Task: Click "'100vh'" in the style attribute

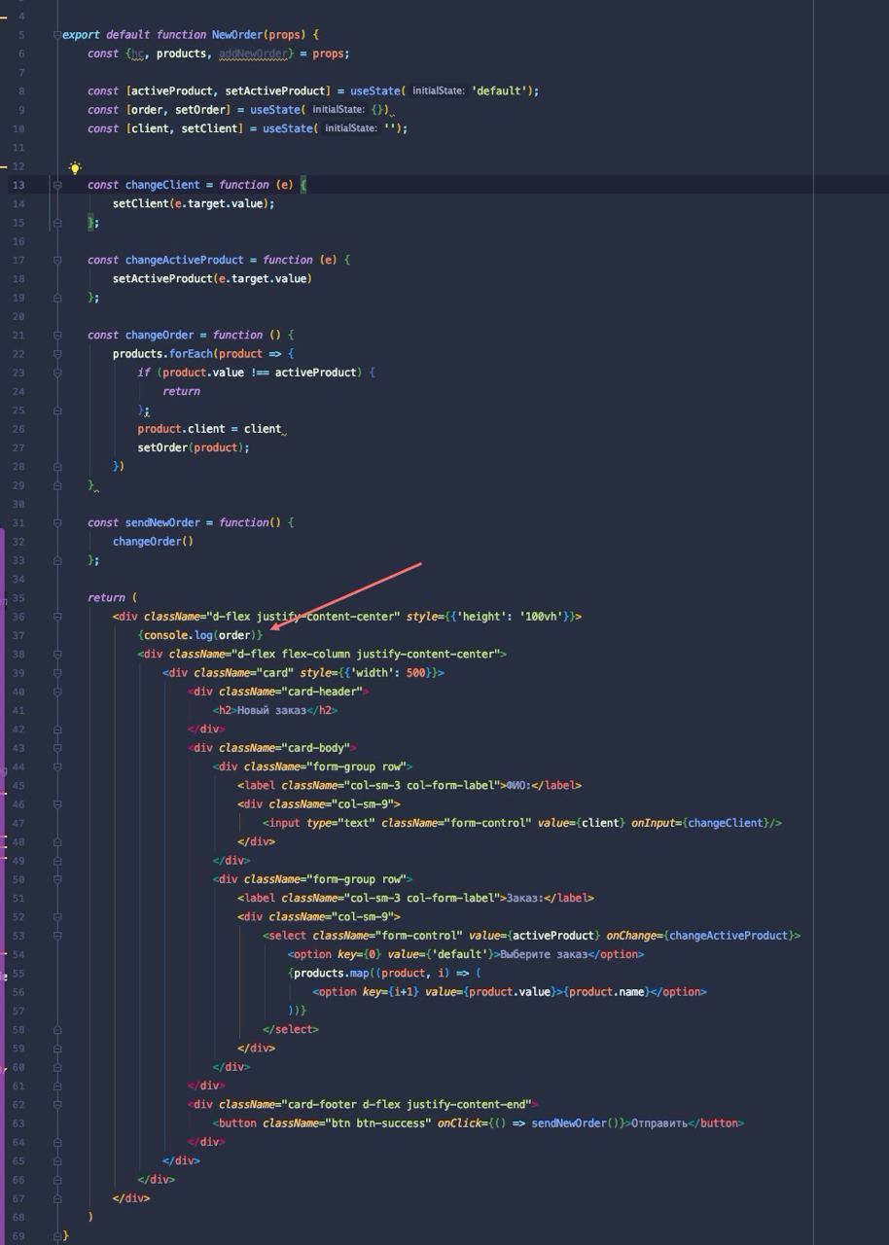Action: click(543, 617)
